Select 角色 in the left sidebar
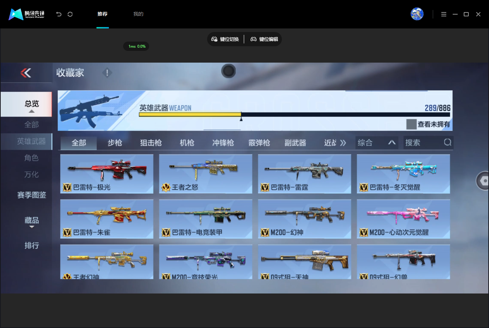Viewport: 489px width, 328px height. [31, 158]
